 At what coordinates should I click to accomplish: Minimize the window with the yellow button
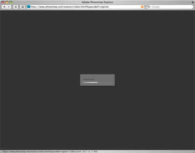pos(7,2)
